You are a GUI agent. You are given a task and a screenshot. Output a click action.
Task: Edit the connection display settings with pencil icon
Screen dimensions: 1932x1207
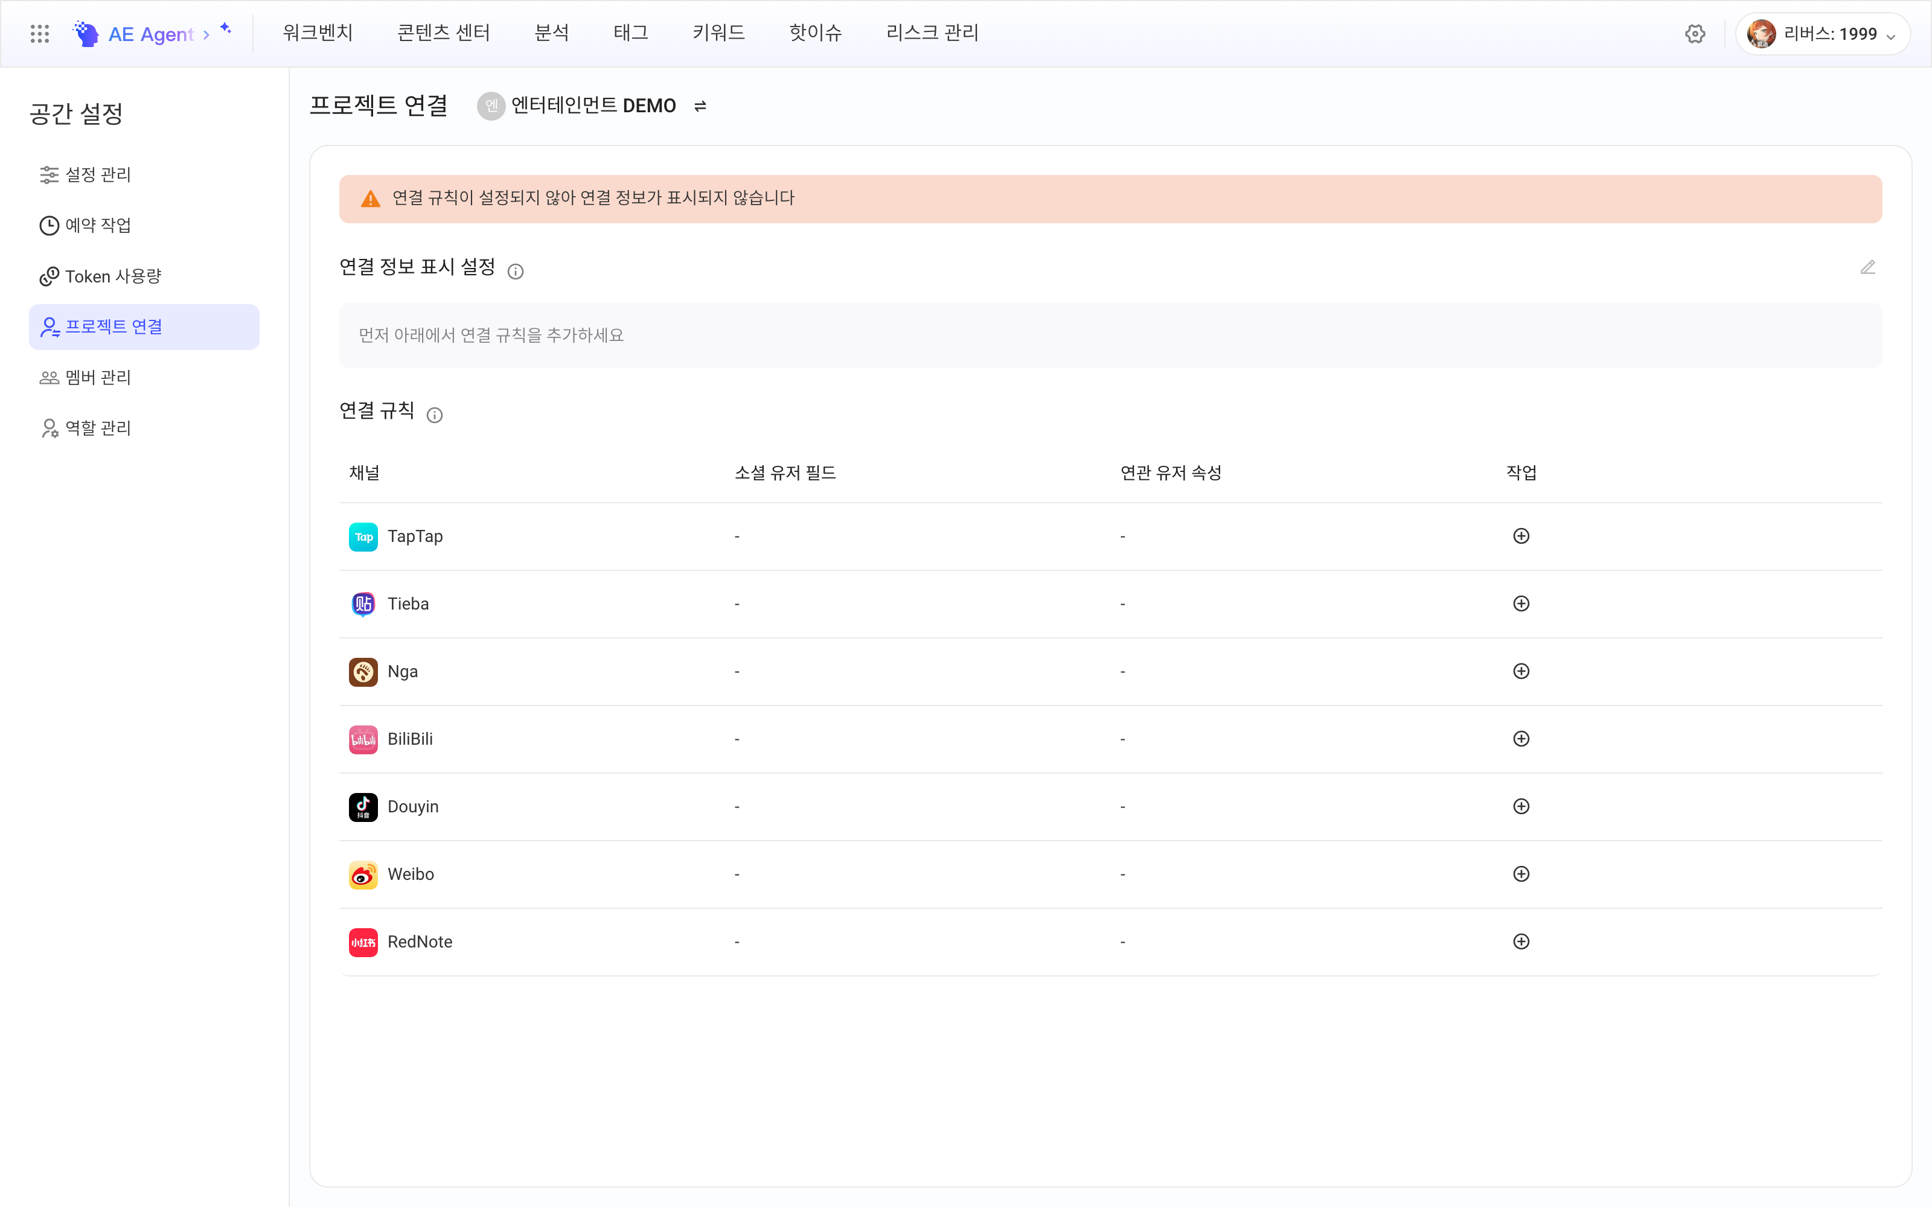1867,267
